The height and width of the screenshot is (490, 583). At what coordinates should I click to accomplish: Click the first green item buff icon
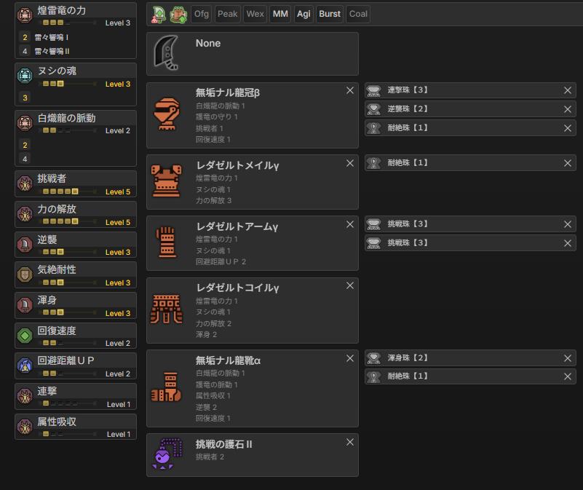tap(159, 14)
